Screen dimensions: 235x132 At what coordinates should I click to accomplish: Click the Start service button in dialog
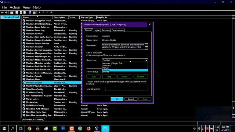(x=94, y=77)
